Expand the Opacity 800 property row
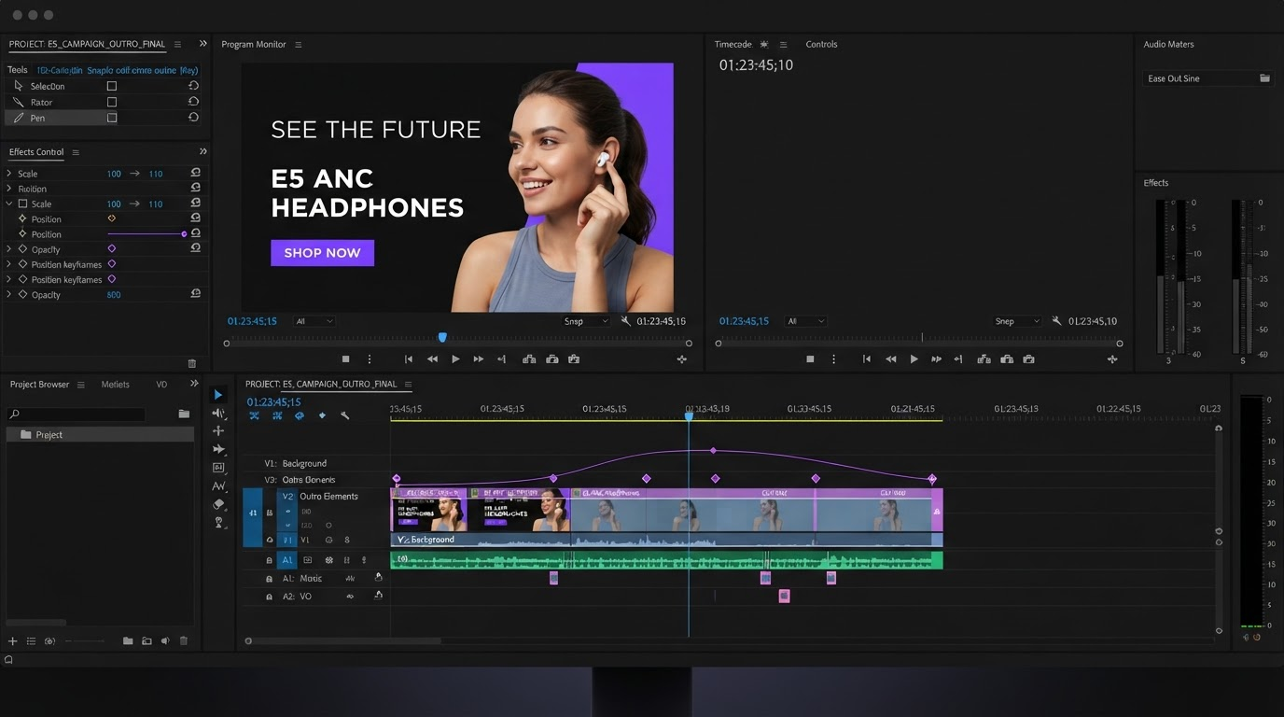Screen dimensions: 1284x717 (9, 294)
